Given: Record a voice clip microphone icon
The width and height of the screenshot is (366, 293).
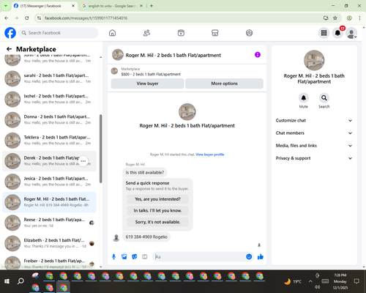Looking at the screenshot, I should 113,256.
